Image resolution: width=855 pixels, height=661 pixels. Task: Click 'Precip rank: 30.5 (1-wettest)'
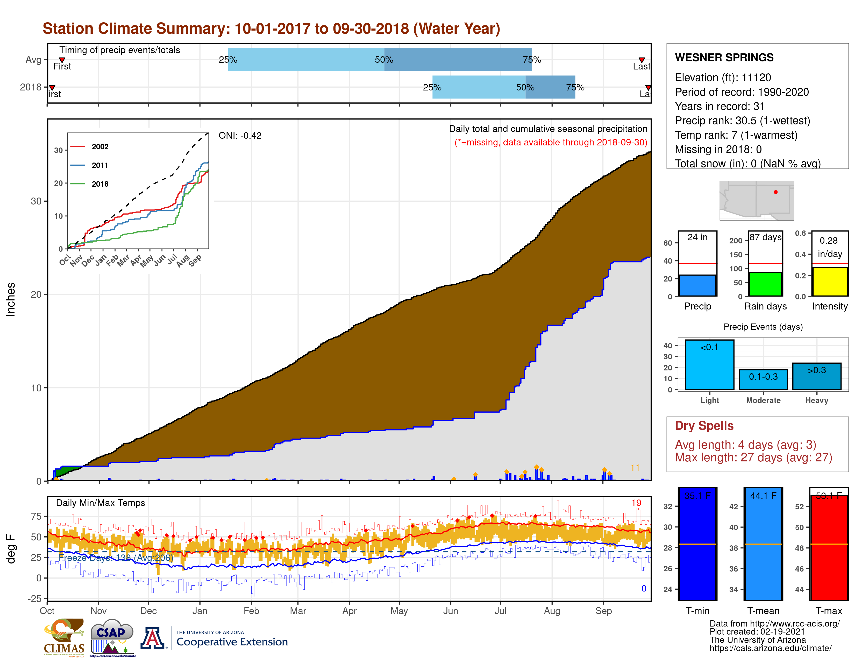click(743, 121)
